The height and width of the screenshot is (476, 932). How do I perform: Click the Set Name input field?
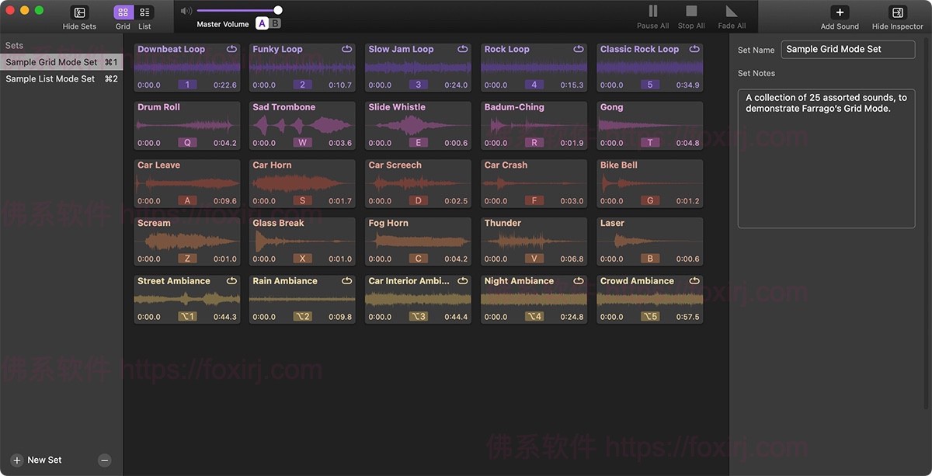click(847, 49)
